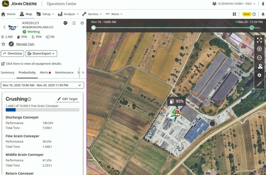Click Discharge Conveyor Total Tons 7,038 t
Screen dimensions: 266x175
click(47, 128)
